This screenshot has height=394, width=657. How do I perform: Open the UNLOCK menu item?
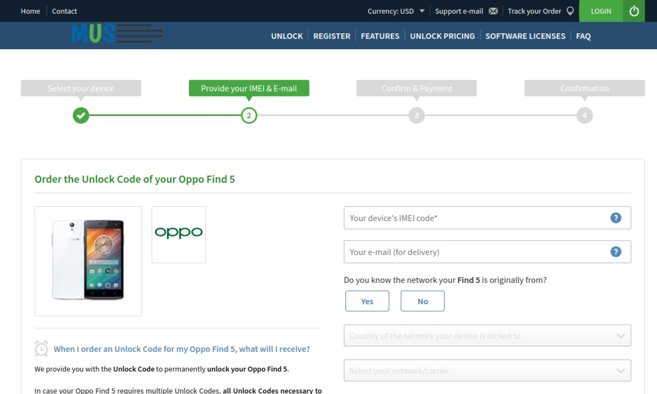tap(287, 36)
